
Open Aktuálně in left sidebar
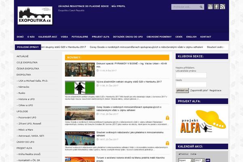pos(22,56)
